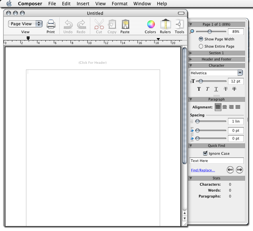The image size is (253, 231).
Task: Set alignment to right
Action: [x=231, y=107]
